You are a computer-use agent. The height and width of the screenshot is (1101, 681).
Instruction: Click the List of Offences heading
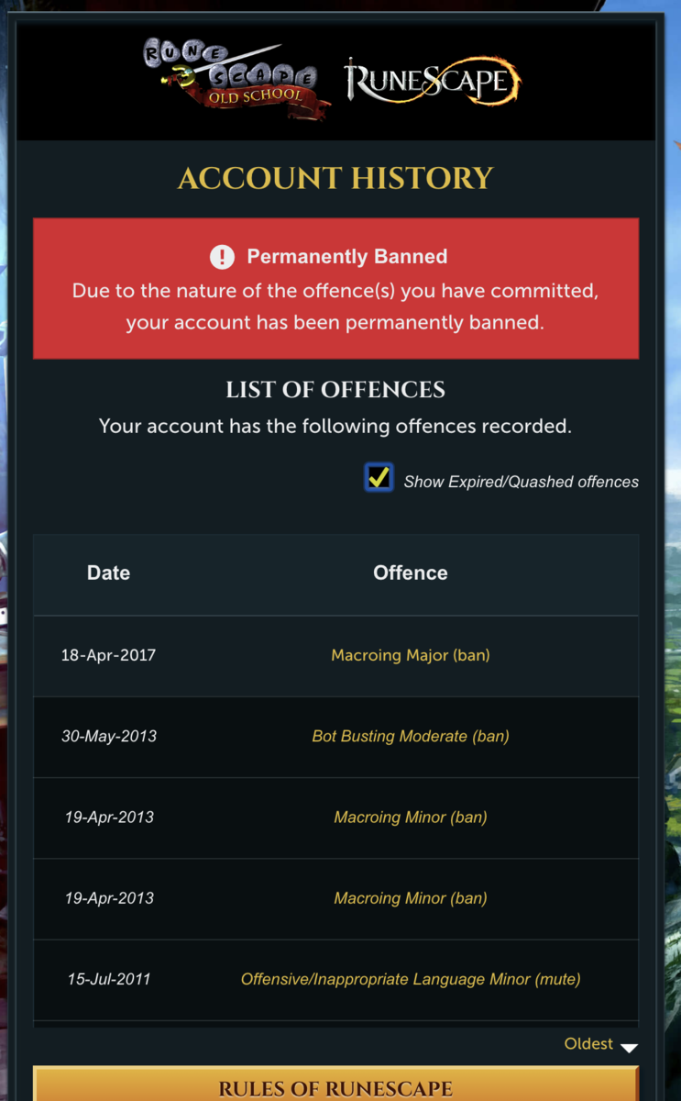335,390
